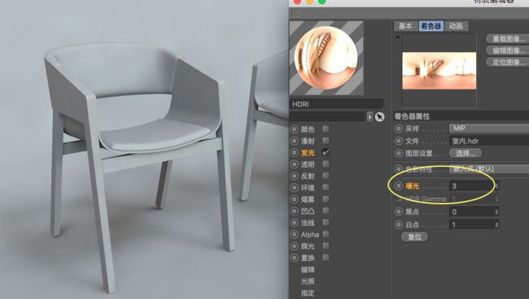Viewport: 529px width, 299px height.
Task: Click the panoramic HDR image thumbnail
Action: 439,71
